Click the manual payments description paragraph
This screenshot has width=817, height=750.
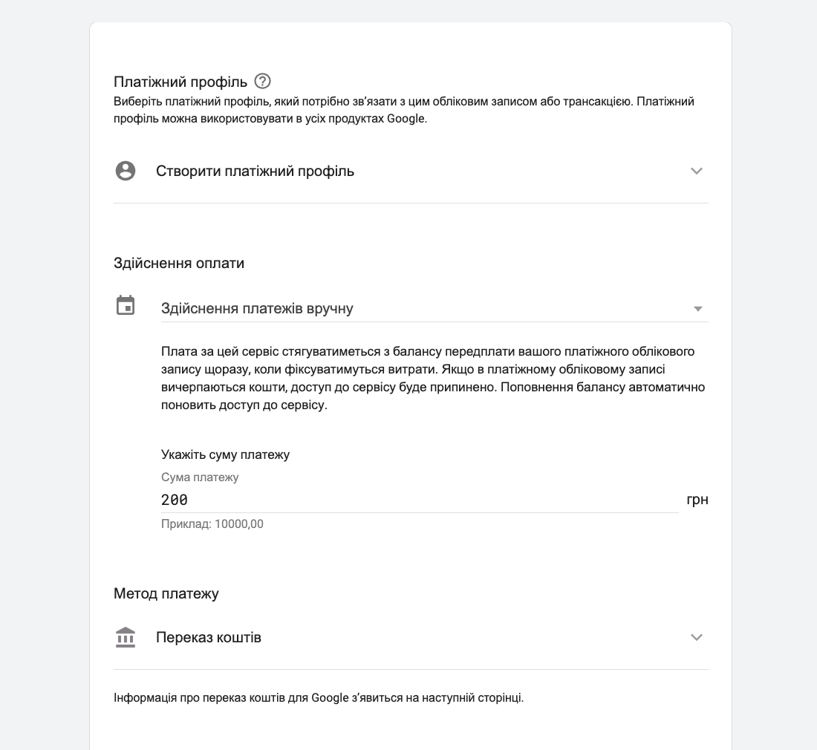pos(433,378)
